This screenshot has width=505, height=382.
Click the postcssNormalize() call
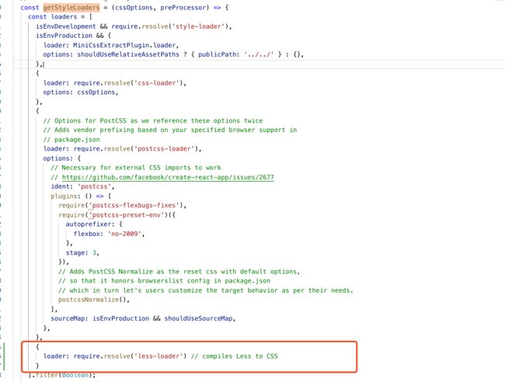[x=94, y=300]
